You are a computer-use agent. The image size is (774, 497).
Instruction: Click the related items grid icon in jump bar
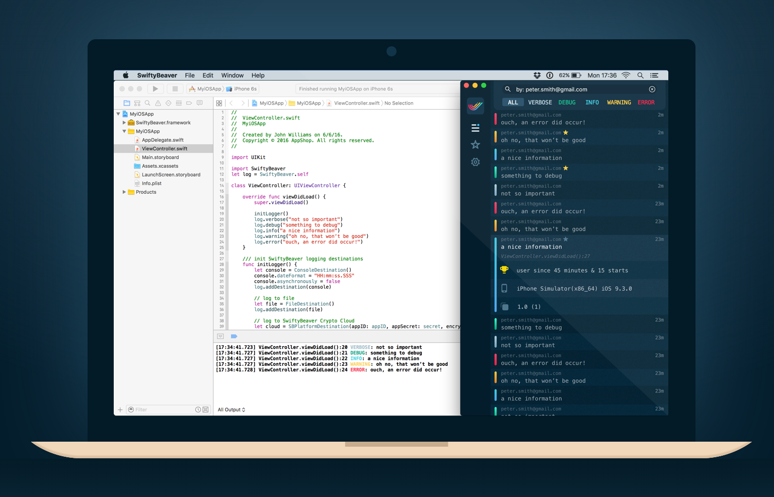point(219,103)
